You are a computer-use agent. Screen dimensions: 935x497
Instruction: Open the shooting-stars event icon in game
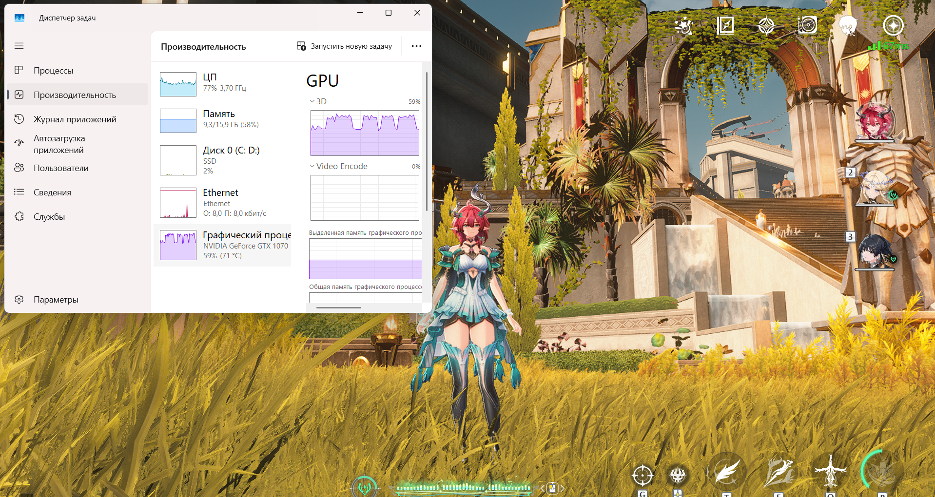click(x=684, y=25)
